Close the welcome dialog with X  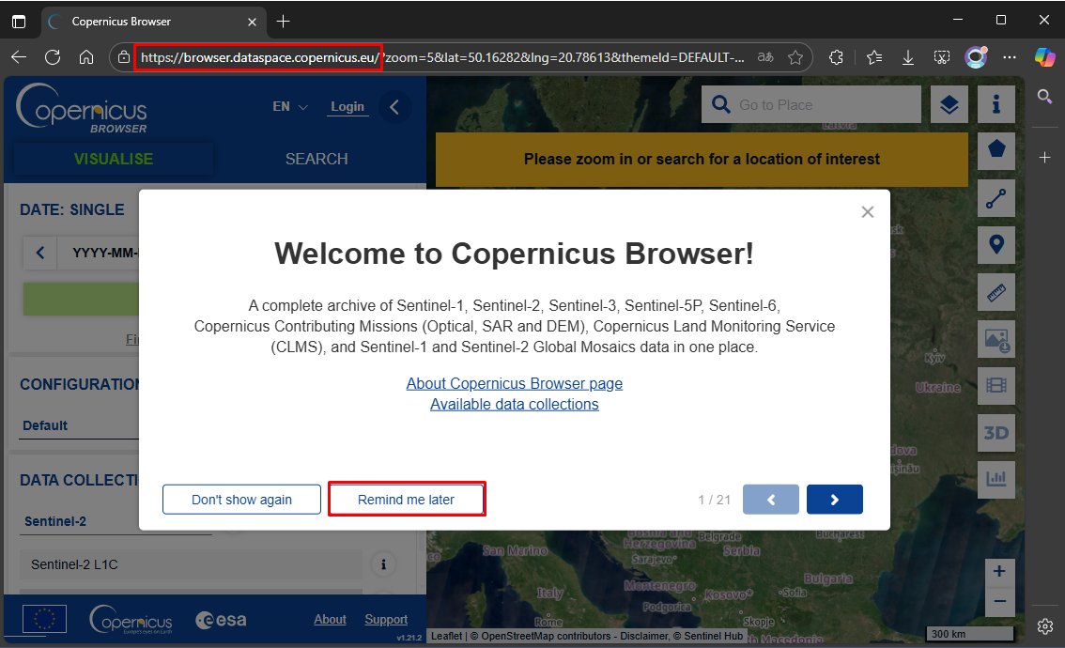point(867,212)
